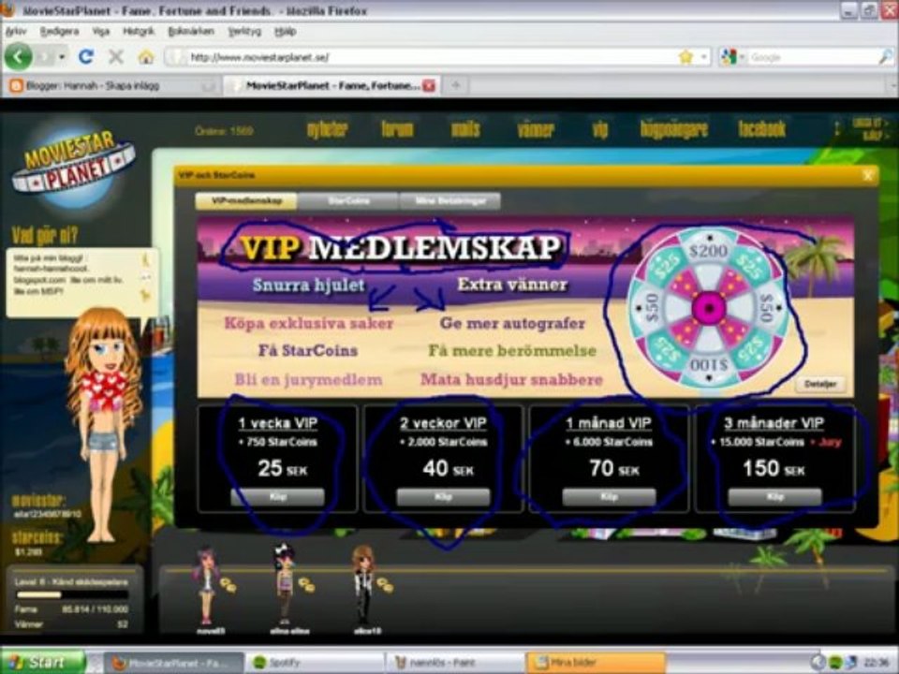This screenshot has width=899, height=674.
Task: Open the Visa menu
Action: (x=101, y=31)
